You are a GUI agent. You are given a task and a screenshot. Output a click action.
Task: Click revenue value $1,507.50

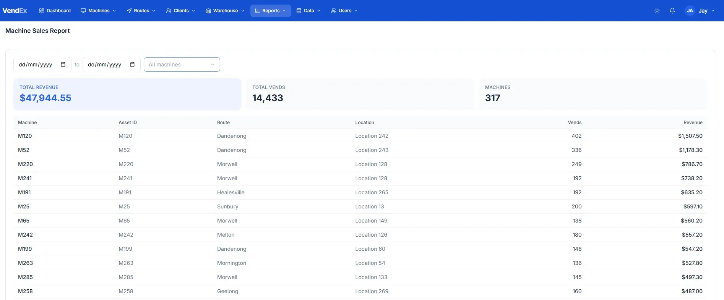tap(690, 136)
